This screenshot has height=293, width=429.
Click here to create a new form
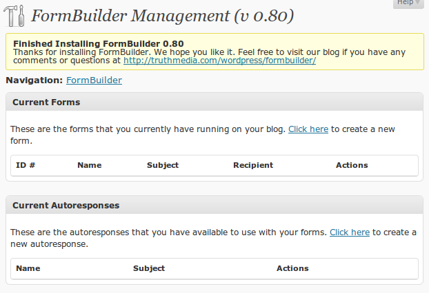pos(308,129)
